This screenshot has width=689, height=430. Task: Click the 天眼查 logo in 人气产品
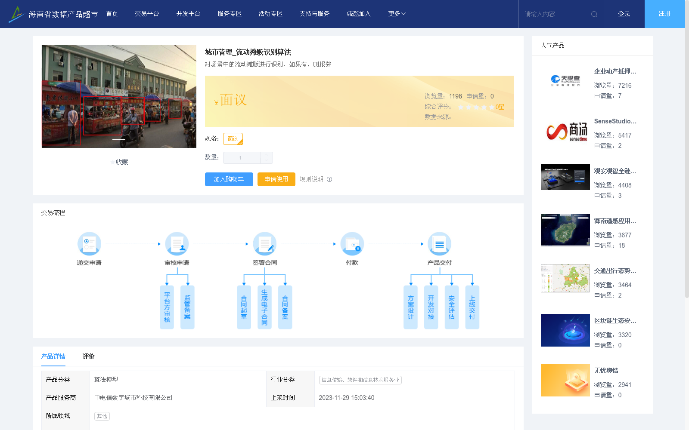coord(565,80)
